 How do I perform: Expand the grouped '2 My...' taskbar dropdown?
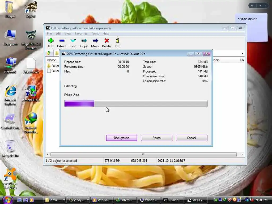pyautogui.click(x=88, y=200)
